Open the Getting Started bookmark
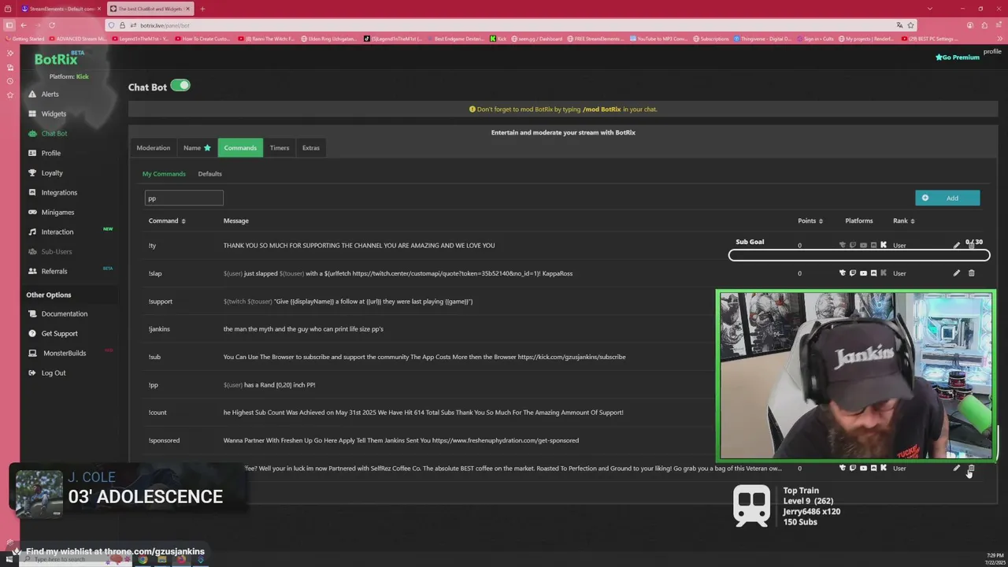Viewport: 1008px width, 567px height. [24, 39]
